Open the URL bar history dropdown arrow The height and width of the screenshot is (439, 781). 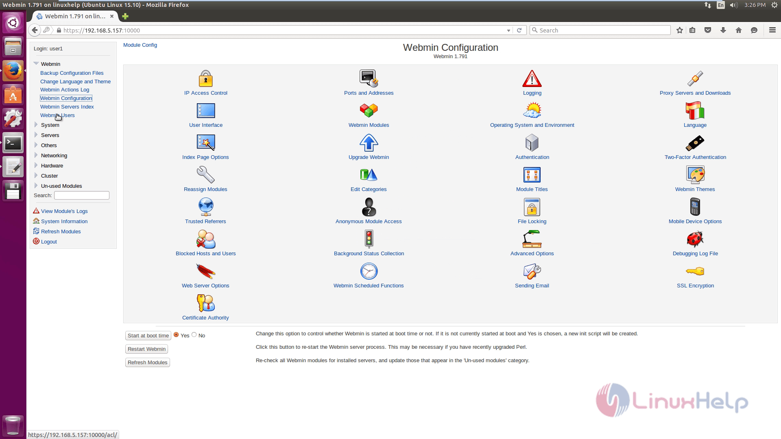pos(508,30)
